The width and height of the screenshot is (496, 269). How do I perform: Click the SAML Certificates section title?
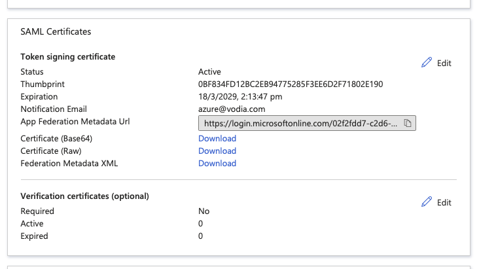[x=56, y=31]
